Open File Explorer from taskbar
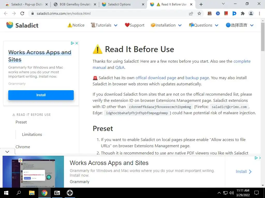The width and height of the screenshot is (265, 198). 32,193
